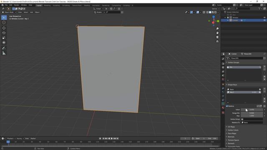
Task: Open the Active Tool properties tab
Action: point(223,59)
